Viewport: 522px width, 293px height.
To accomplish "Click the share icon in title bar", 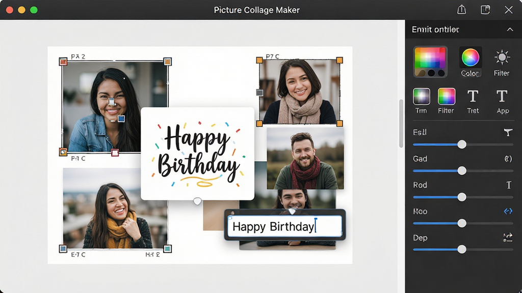I will 461,10.
